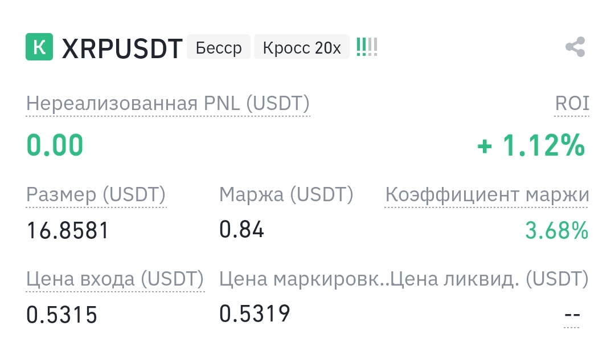Tap the + 1.12% ROI value
The height and width of the screenshot is (346, 615).
[x=531, y=145]
